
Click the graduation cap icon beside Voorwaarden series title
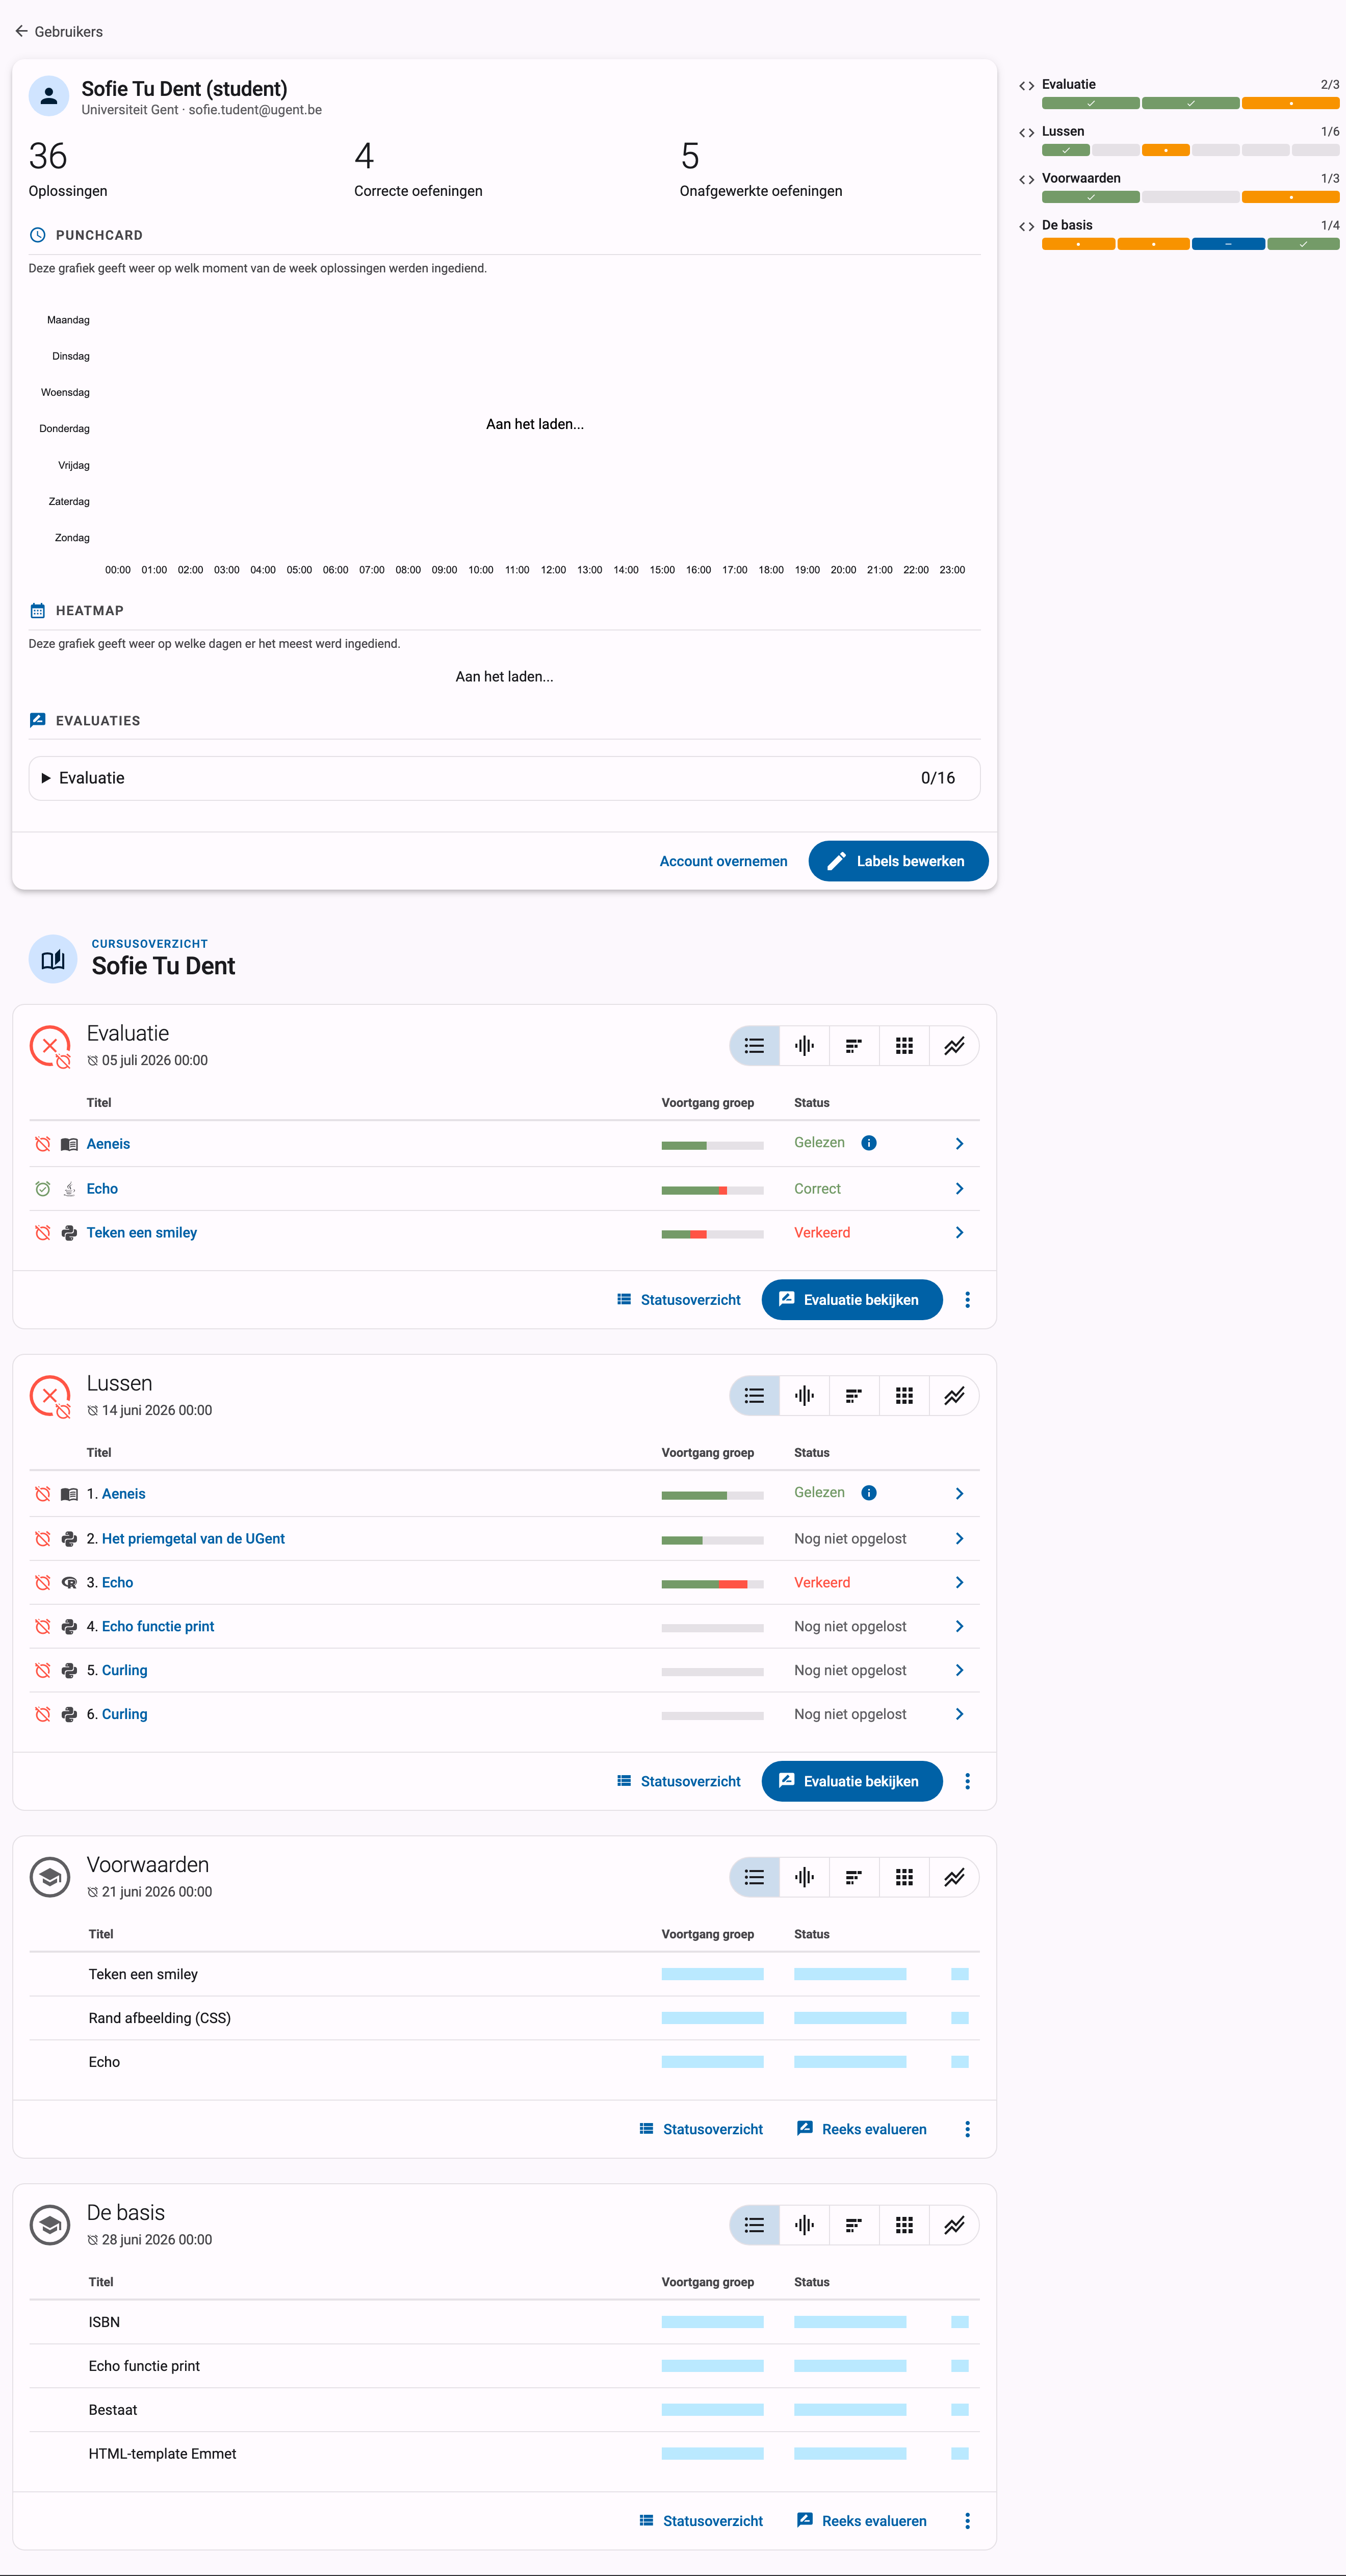click(50, 1877)
